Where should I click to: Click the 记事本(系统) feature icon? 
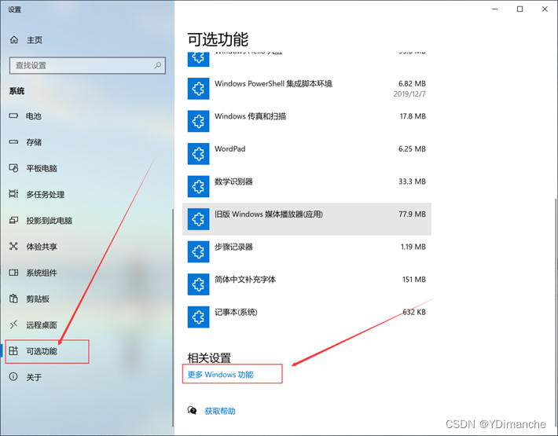[x=198, y=317]
